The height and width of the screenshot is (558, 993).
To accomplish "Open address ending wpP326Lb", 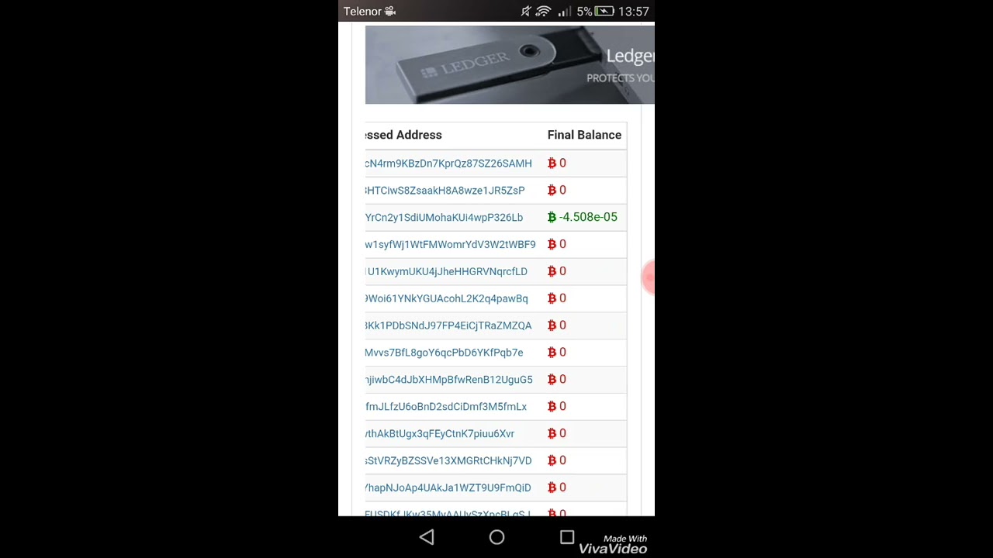I will click(x=444, y=218).
